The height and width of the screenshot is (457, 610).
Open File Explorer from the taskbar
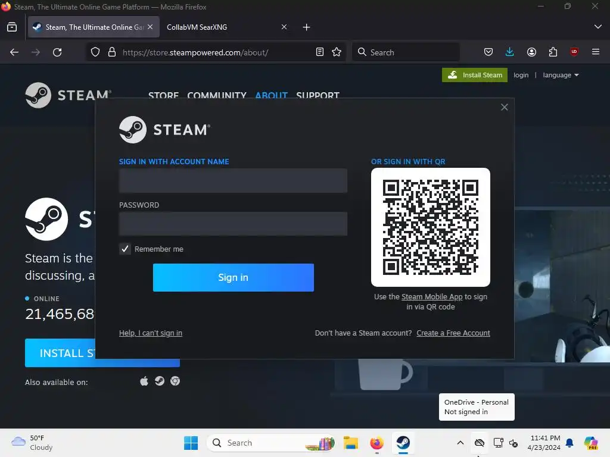pyautogui.click(x=350, y=443)
